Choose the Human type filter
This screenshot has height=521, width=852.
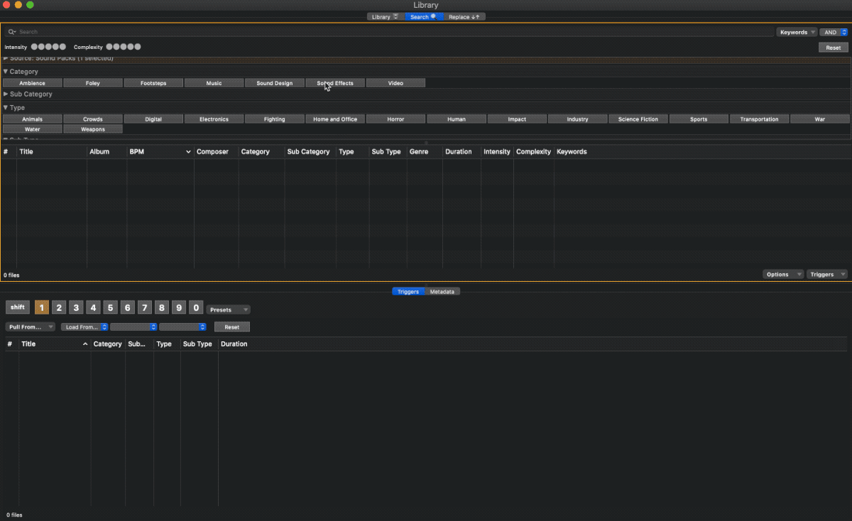click(457, 119)
